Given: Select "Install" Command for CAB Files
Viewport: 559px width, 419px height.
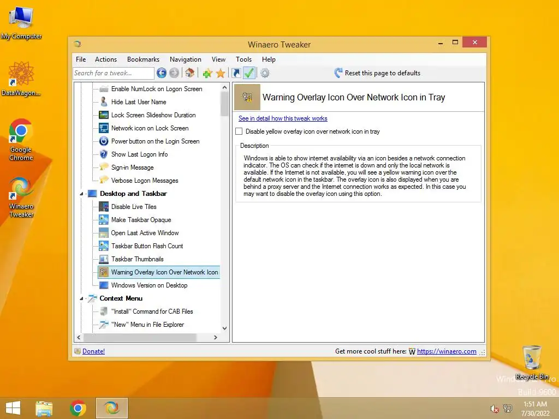Looking at the screenshot, I should point(152,312).
